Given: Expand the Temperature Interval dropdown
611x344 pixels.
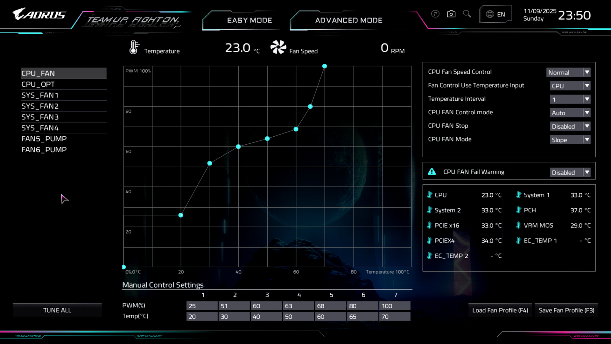Looking at the screenshot, I should pos(570,99).
